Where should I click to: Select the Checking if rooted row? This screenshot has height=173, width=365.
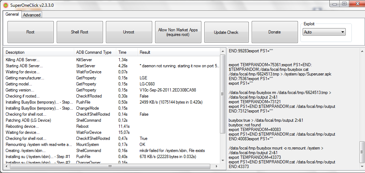click(112, 96)
